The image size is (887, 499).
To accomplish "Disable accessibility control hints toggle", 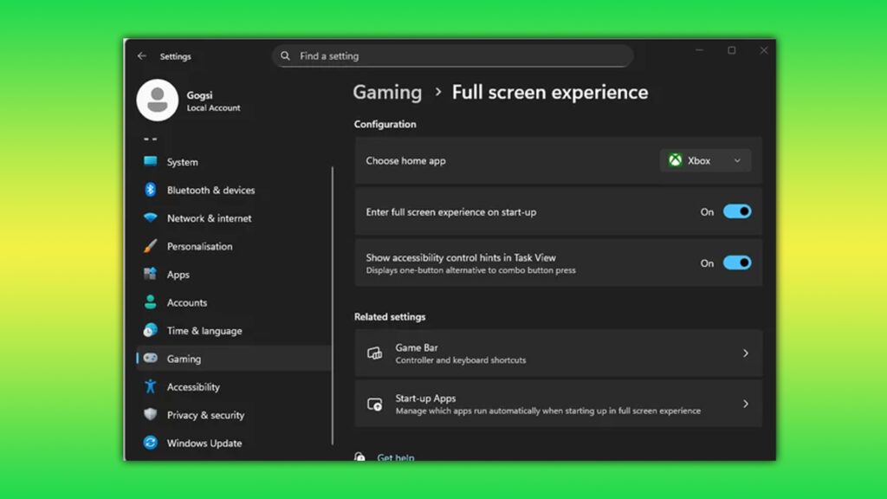I will 737,262.
